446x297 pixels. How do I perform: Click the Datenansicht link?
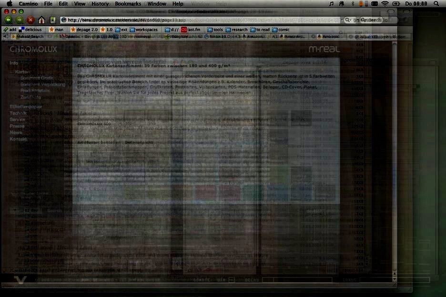pos(139,142)
